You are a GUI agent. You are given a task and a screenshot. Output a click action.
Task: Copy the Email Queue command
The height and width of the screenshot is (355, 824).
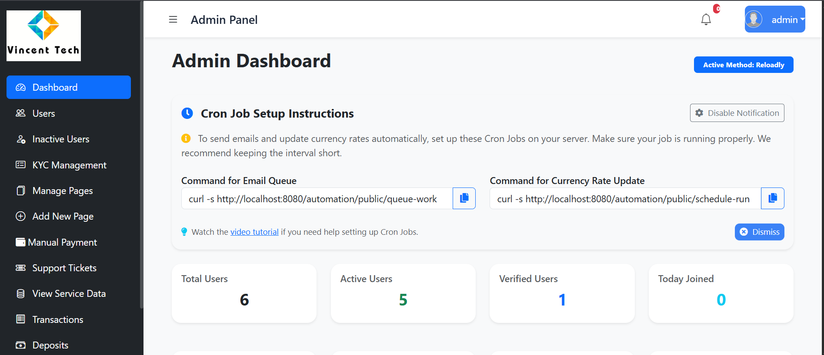pos(464,198)
